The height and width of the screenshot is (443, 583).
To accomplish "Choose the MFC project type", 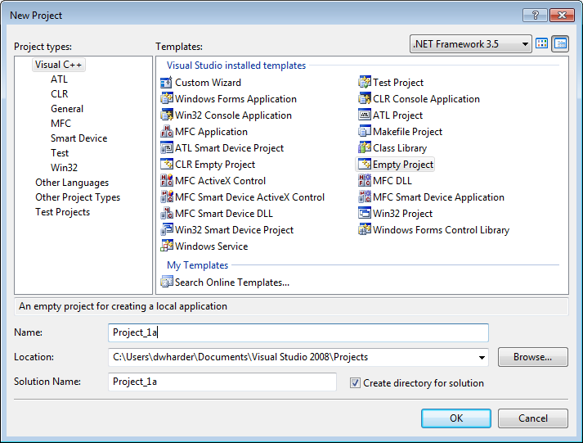I will click(x=61, y=124).
